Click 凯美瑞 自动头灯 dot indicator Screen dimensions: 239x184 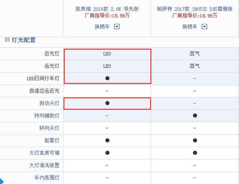[x=107, y=103]
